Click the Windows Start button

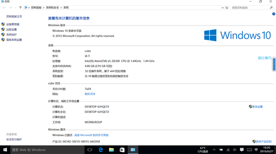(x=5, y=150)
